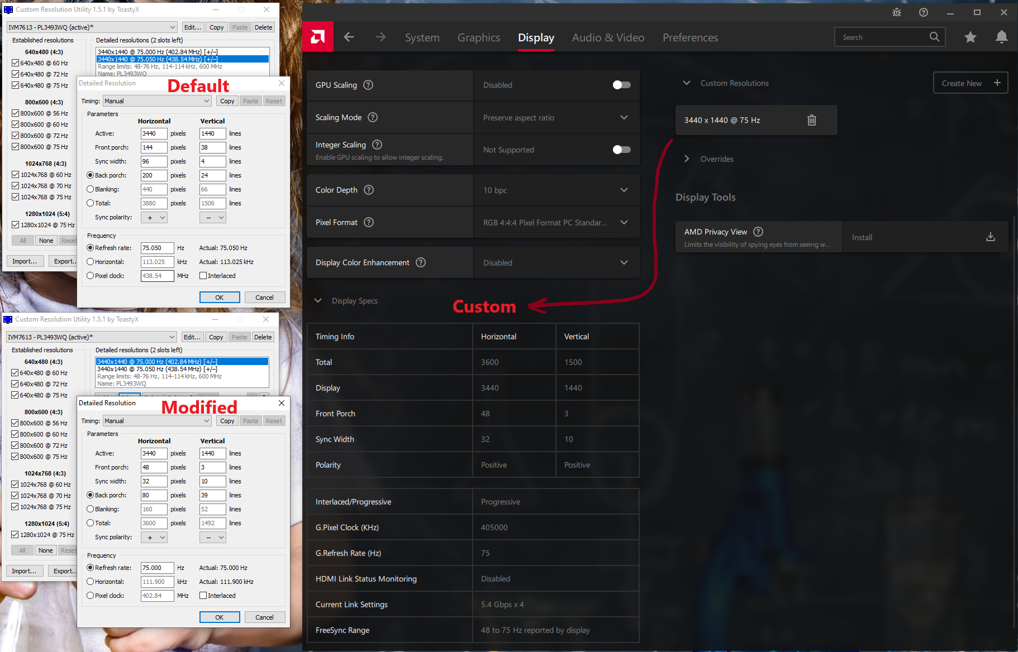
Task: Select Back porch radio in the Modified dialog
Action: [x=90, y=495]
